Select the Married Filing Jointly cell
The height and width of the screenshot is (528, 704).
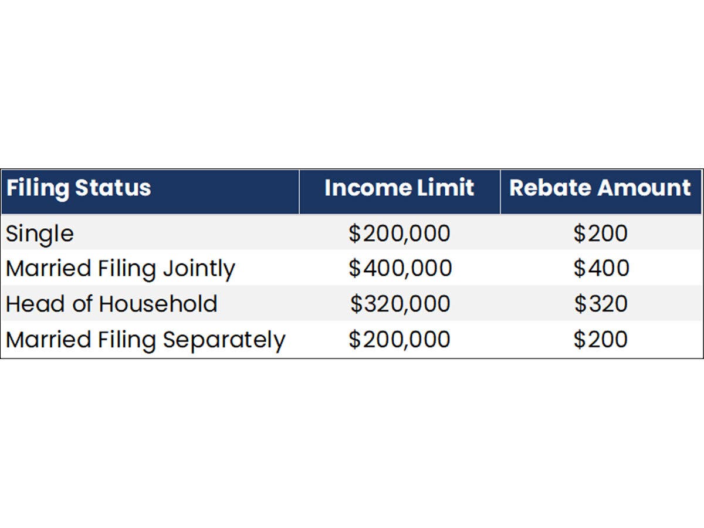point(120,269)
